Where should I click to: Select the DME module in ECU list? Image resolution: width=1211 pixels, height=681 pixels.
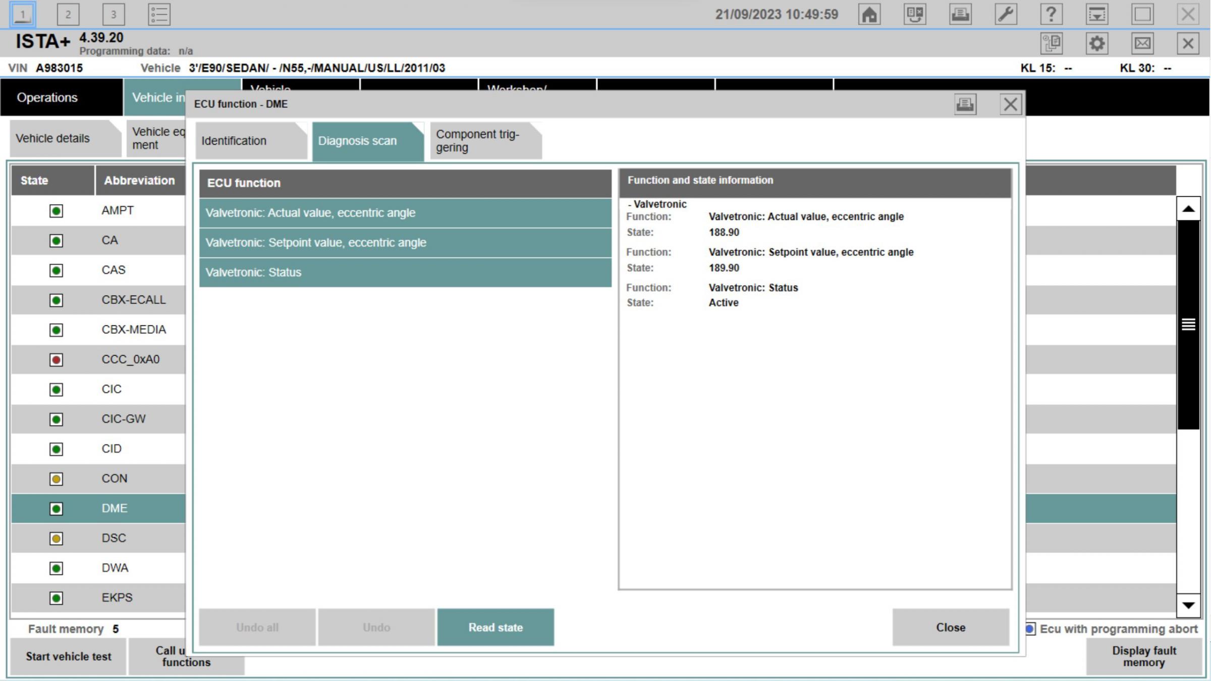(114, 507)
